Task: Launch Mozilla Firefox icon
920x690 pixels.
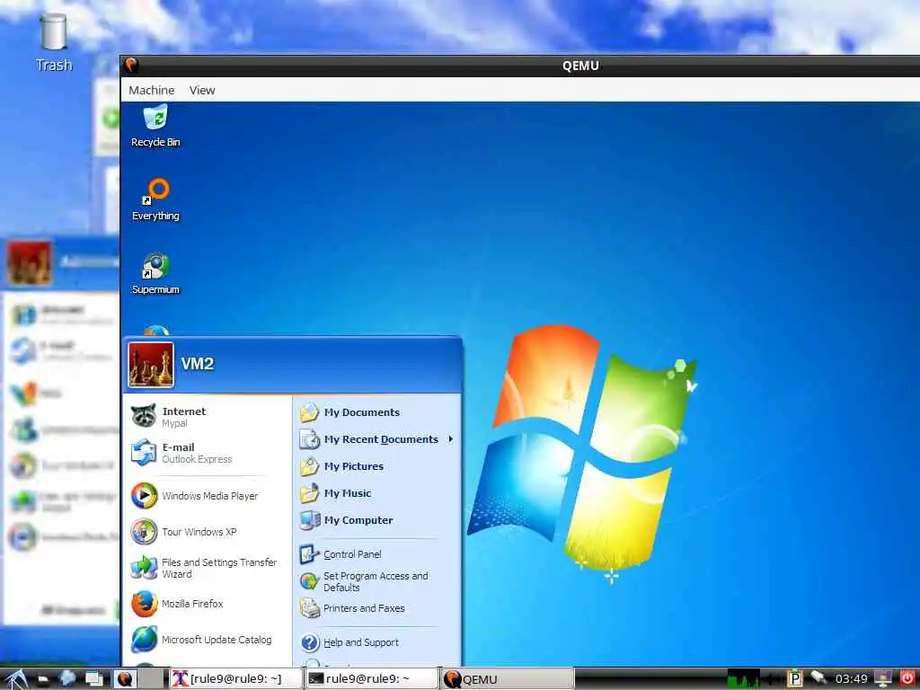Action: pyautogui.click(x=144, y=604)
